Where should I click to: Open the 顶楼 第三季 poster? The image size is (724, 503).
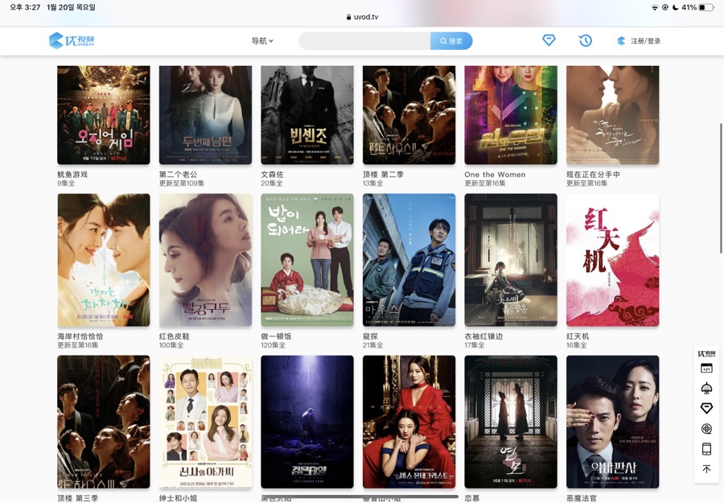click(104, 422)
